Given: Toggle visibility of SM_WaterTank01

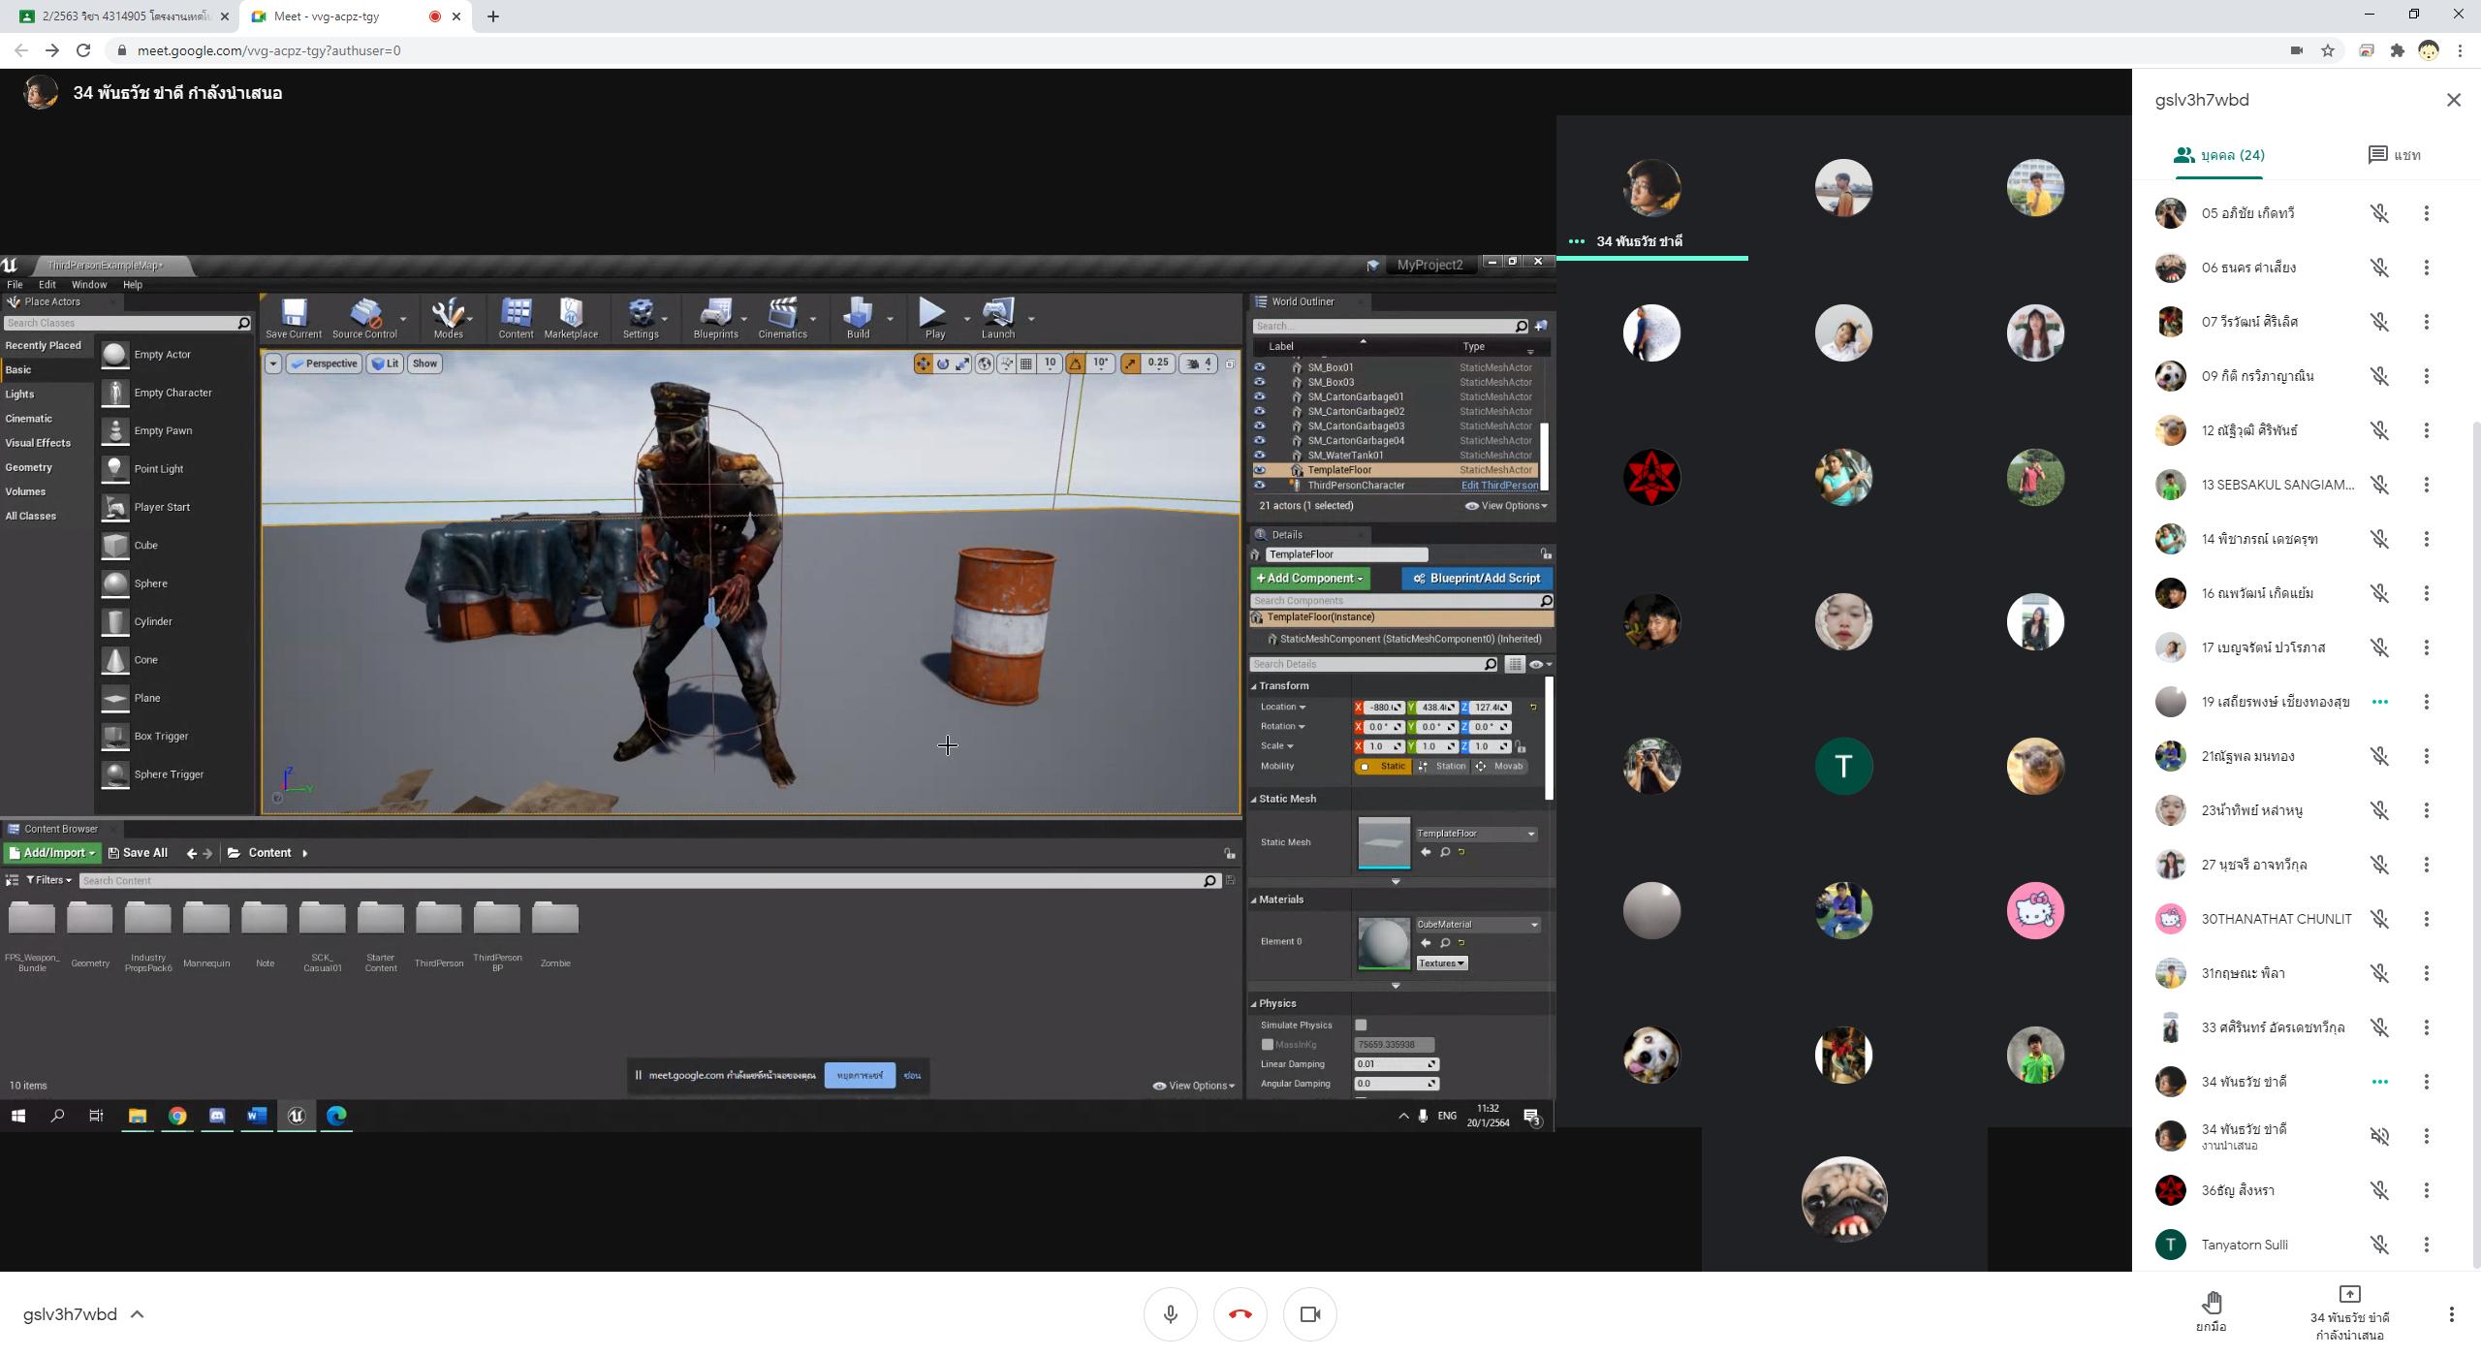Looking at the screenshot, I should click(1259, 455).
